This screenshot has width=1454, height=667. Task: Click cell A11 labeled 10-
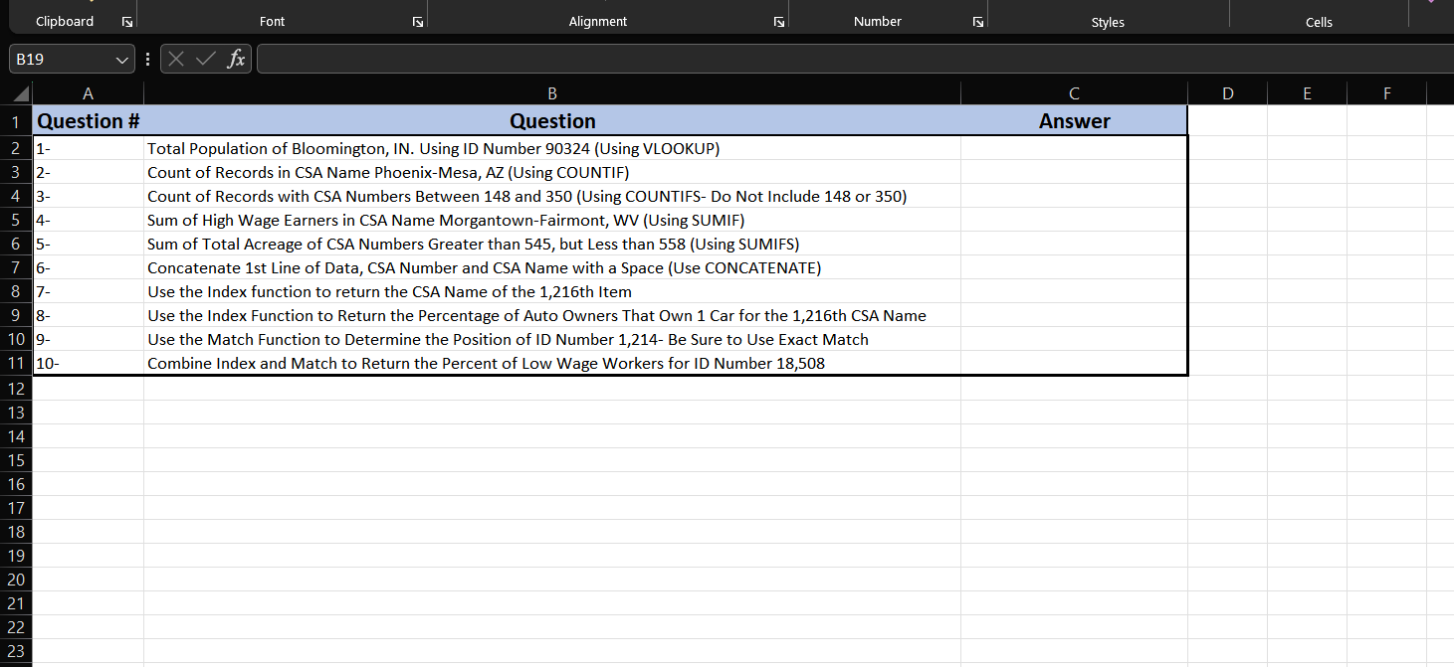[x=88, y=363]
